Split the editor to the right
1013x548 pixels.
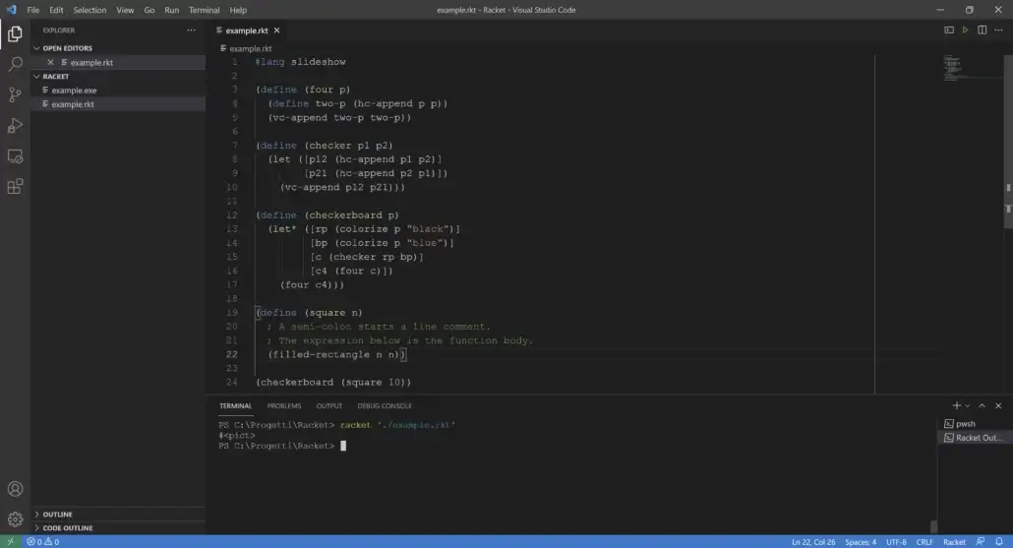tap(983, 30)
